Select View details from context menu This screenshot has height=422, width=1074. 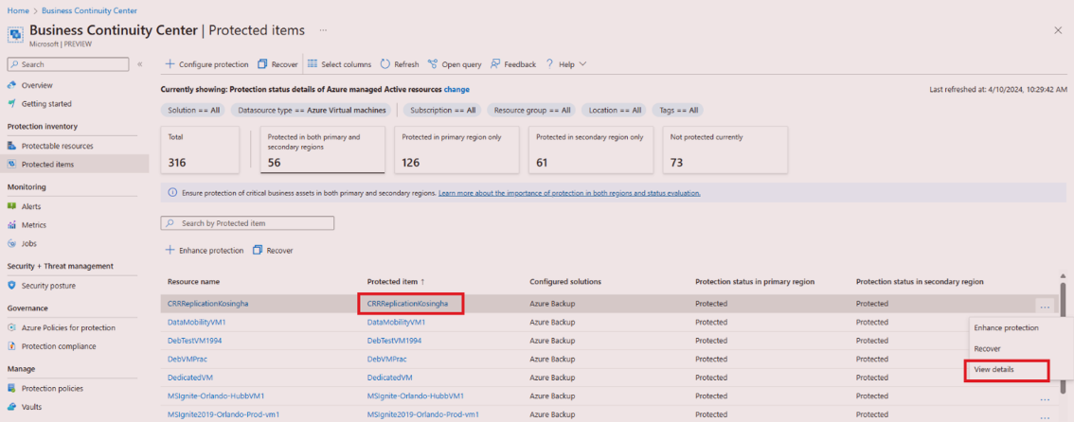click(x=993, y=369)
